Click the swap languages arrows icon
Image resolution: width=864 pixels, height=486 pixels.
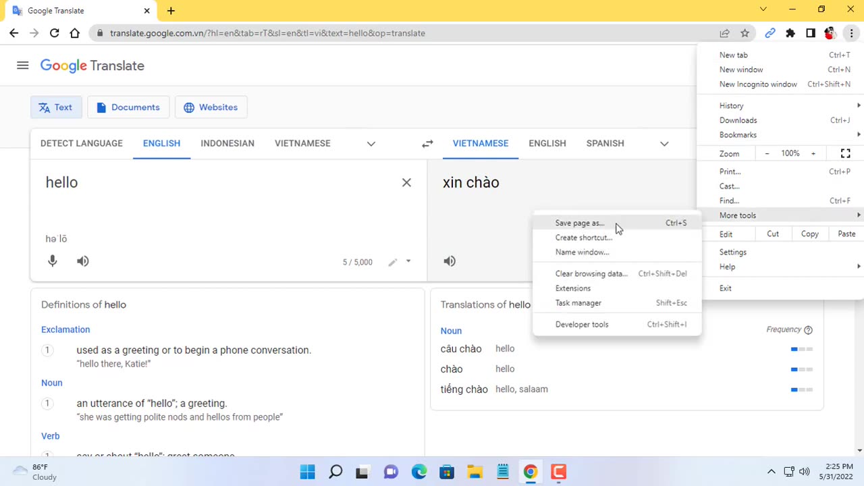[427, 144]
